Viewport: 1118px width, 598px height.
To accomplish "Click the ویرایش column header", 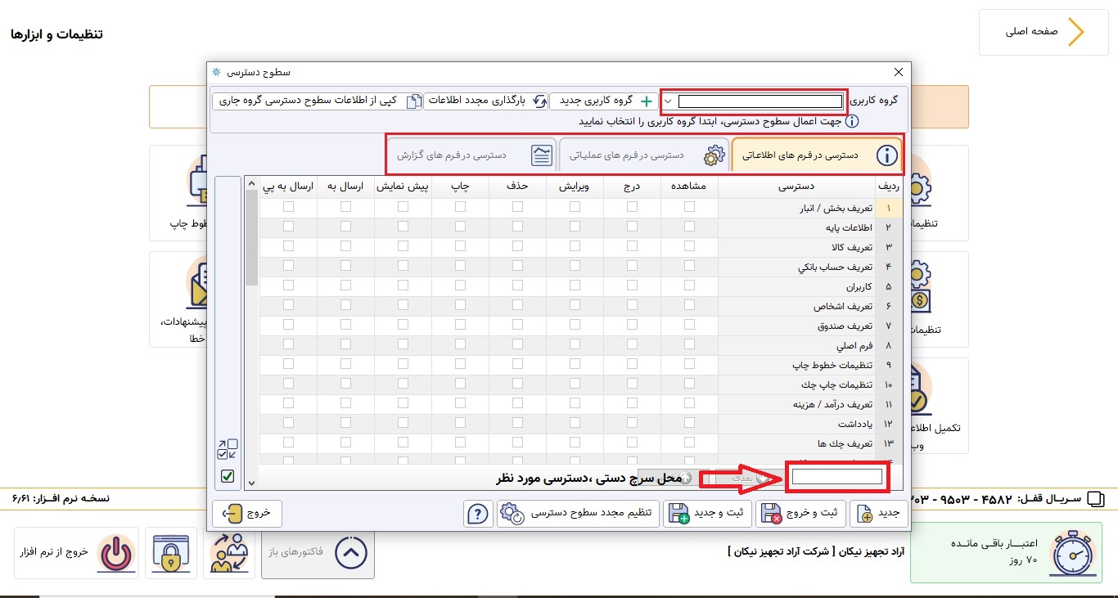I will pos(575,187).
